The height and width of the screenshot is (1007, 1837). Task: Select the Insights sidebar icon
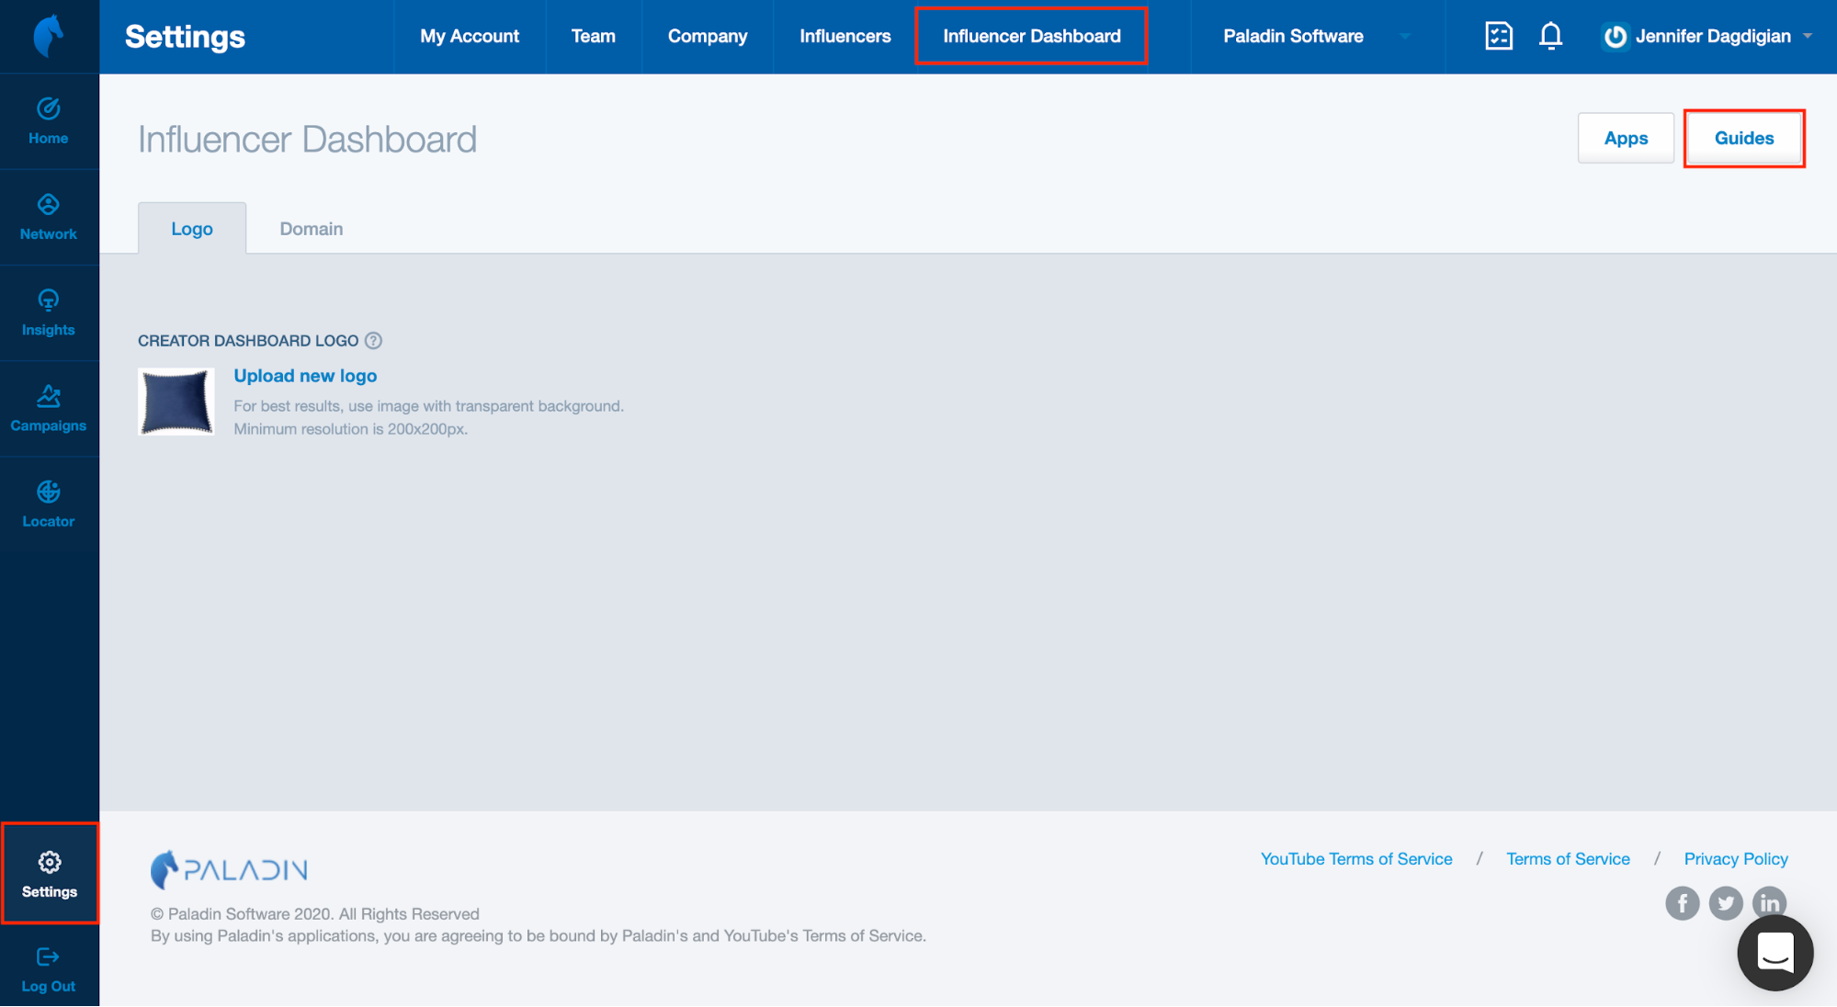coord(48,312)
